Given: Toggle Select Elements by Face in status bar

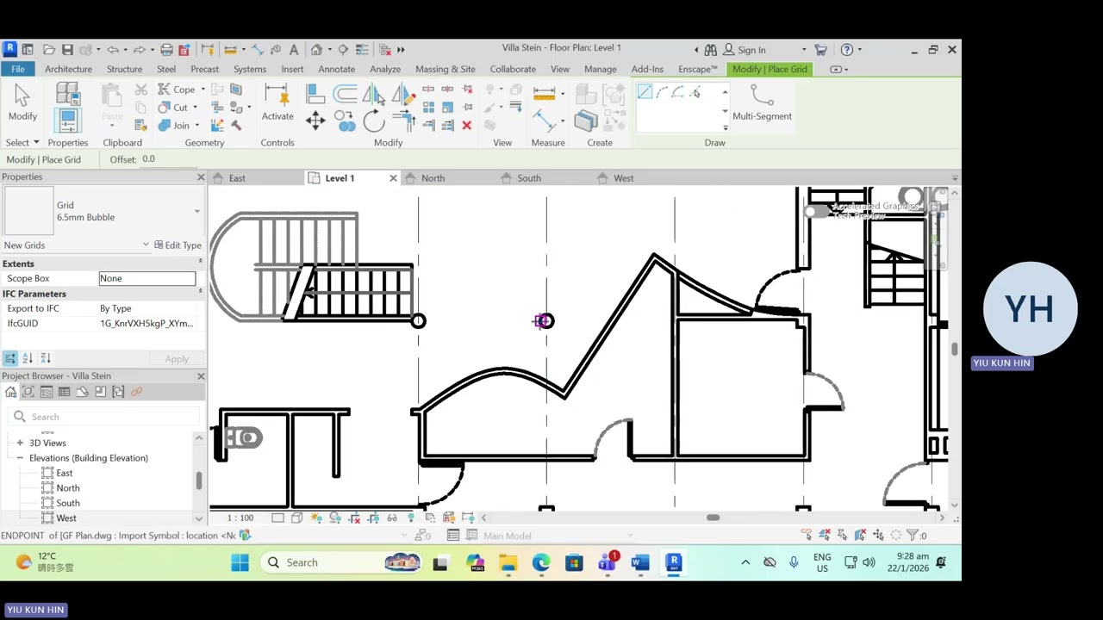Looking at the screenshot, I should [860, 536].
